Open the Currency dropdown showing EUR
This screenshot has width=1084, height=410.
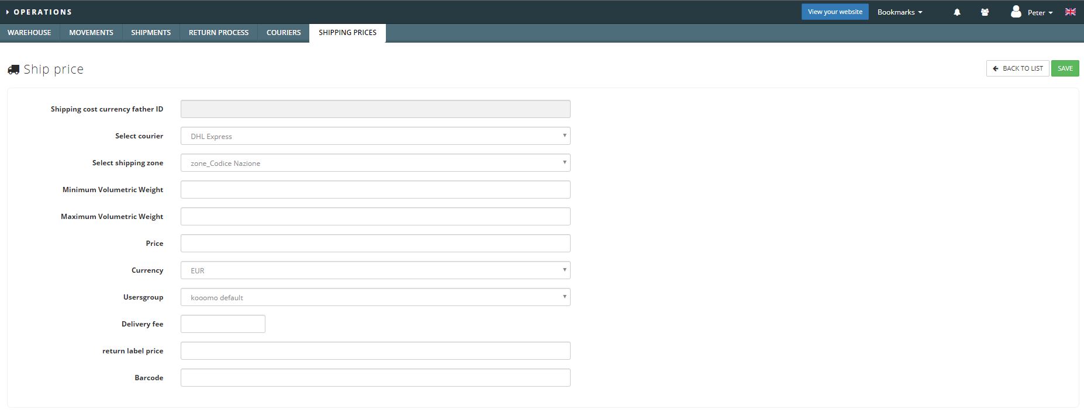375,270
